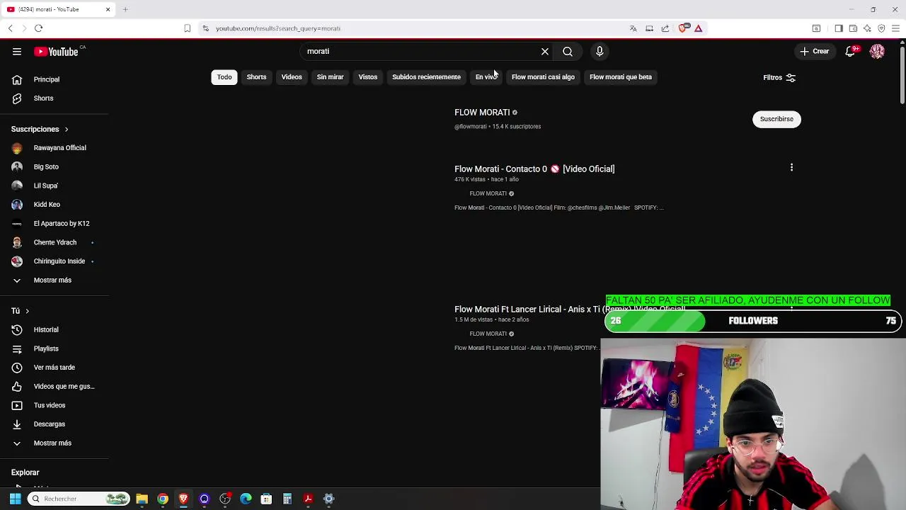Expand the Suscripciones section
The image size is (906, 510).
pos(40,129)
